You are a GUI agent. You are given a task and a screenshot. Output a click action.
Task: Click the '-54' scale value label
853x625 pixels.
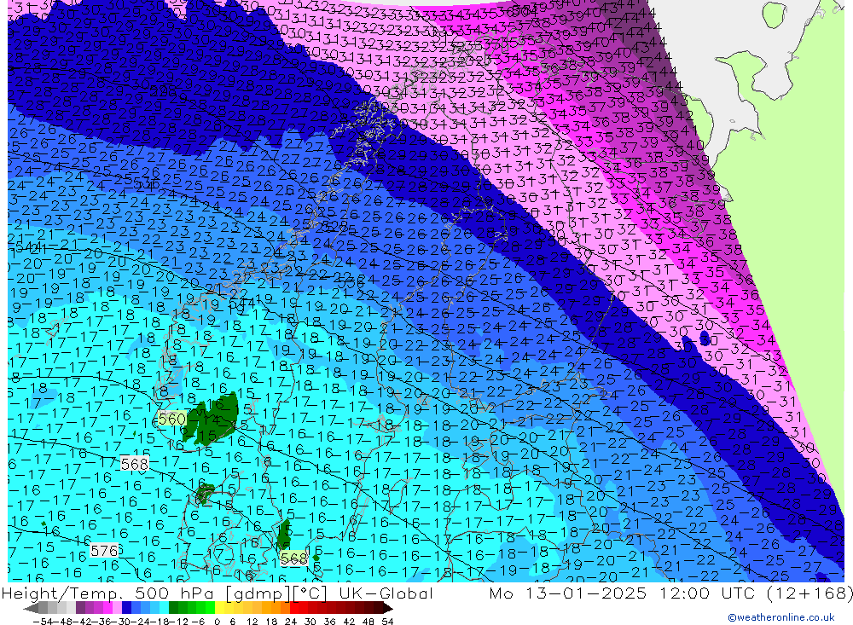tap(43, 622)
